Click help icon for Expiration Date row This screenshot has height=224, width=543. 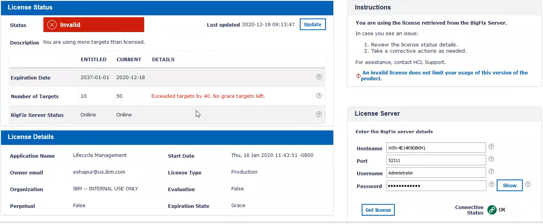tap(319, 77)
